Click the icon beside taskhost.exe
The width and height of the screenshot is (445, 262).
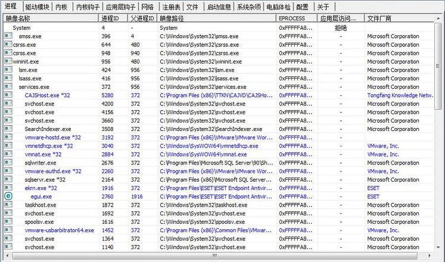[8, 204]
